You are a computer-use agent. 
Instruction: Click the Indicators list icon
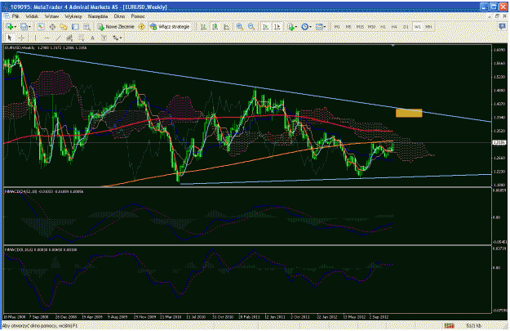click(x=290, y=27)
